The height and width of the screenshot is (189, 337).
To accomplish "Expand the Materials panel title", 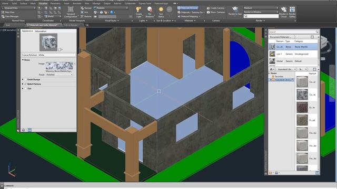I will [190, 20].
